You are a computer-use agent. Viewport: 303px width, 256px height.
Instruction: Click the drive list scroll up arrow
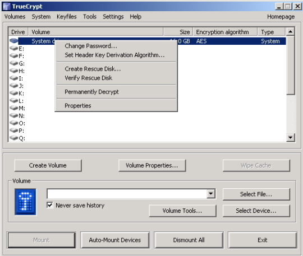pyautogui.click(x=291, y=31)
